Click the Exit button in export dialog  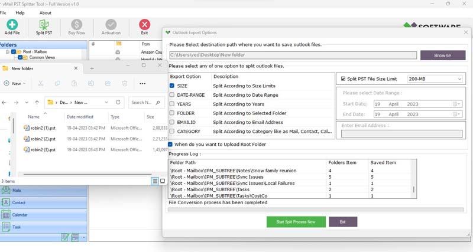(x=343, y=222)
